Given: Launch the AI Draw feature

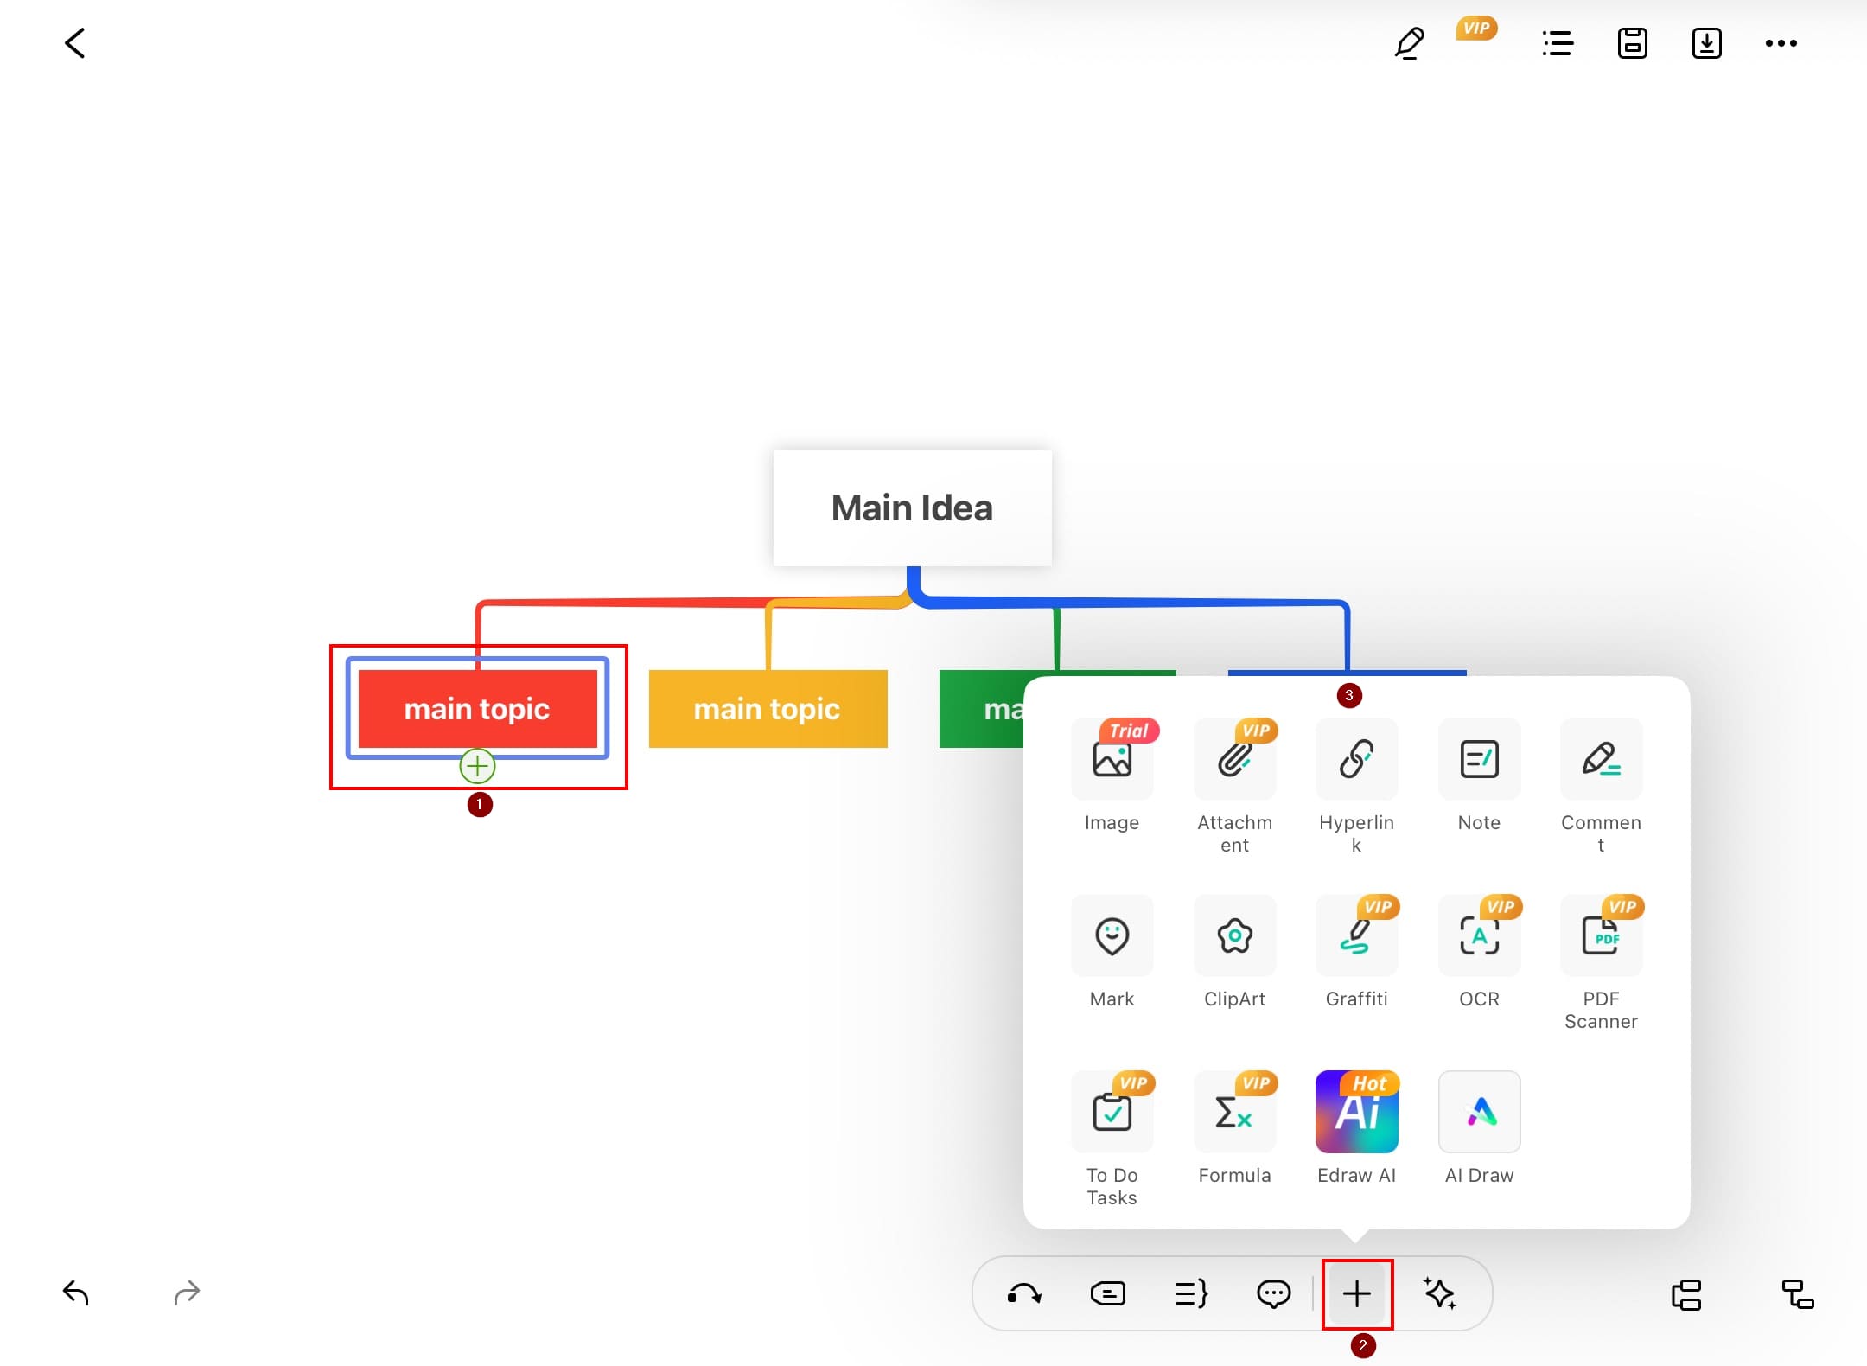Looking at the screenshot, I should pyautogui.click(x=1479, y=1113).
